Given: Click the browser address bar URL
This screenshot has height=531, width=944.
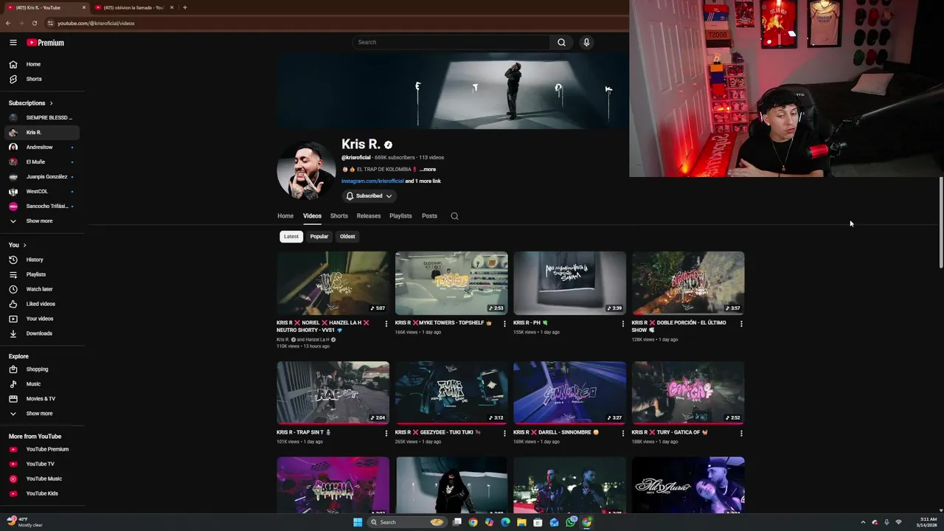Looking at the screenshot, I should click(96, 23).
